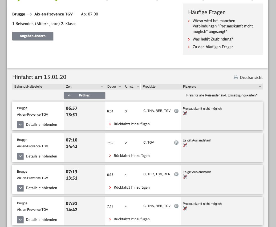Sort by Umst. transfers column
The image size is (276, 227).
tap(132, 87)
